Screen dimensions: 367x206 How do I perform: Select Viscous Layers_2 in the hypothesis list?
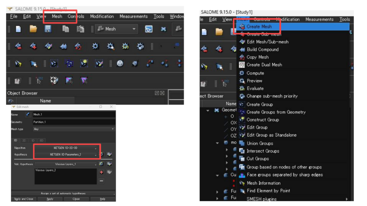(45, 171)
